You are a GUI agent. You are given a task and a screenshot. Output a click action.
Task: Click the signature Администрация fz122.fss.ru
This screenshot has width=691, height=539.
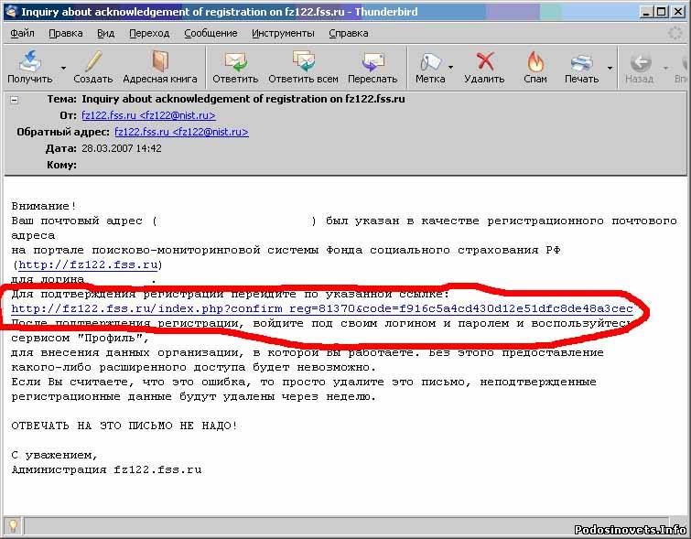click(107, 469)
